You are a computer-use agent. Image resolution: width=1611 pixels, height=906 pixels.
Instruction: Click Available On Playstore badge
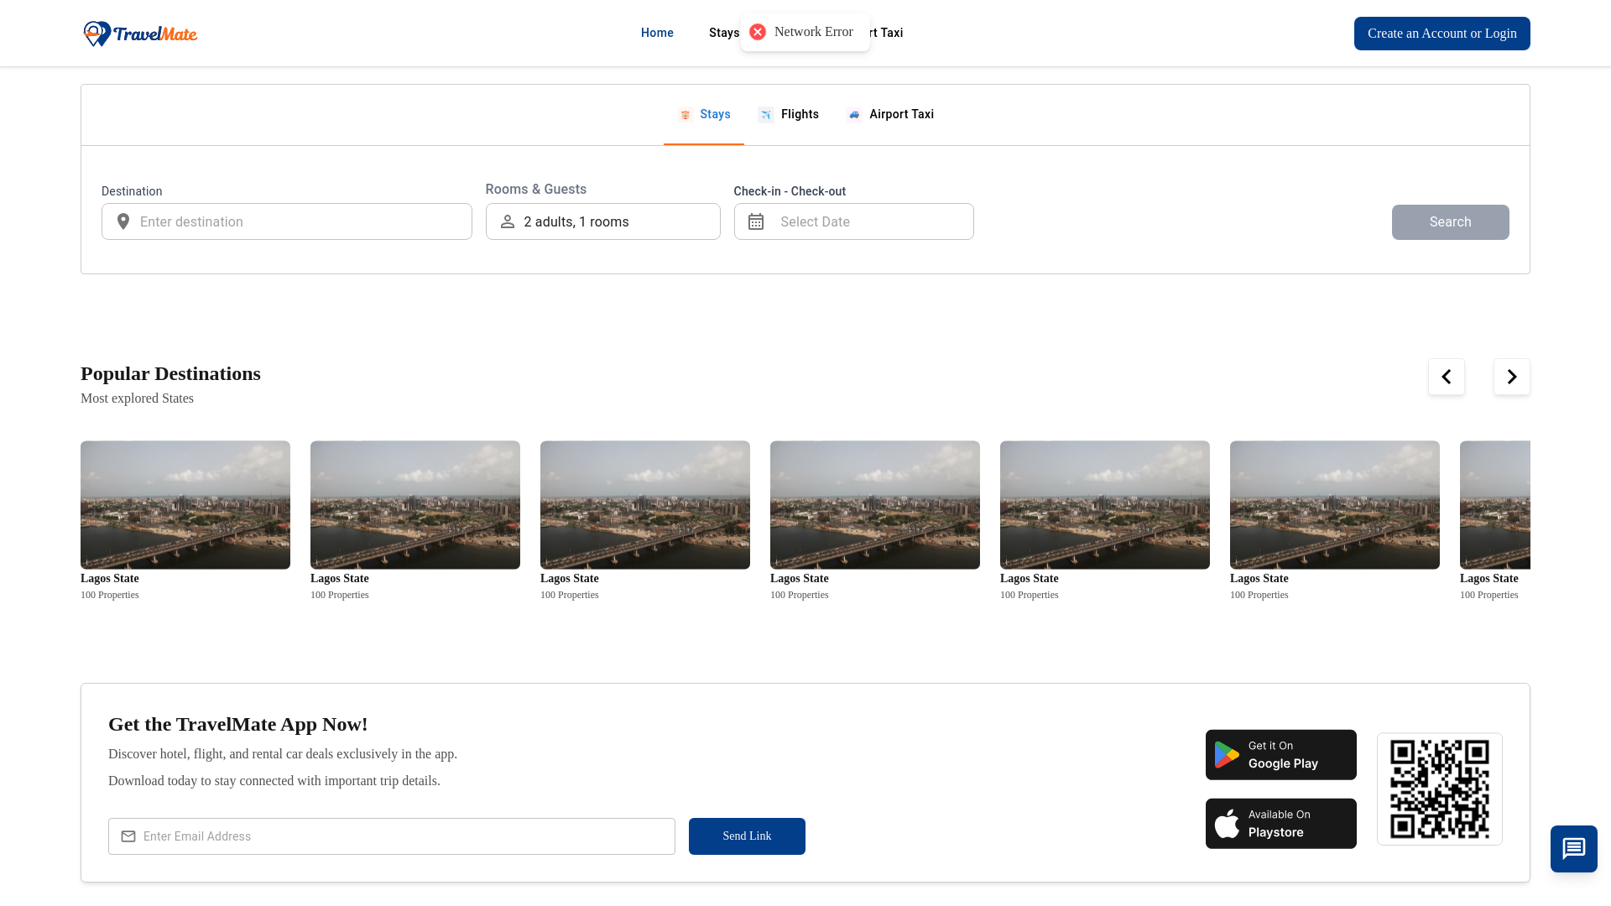[x=1281, y=824]
